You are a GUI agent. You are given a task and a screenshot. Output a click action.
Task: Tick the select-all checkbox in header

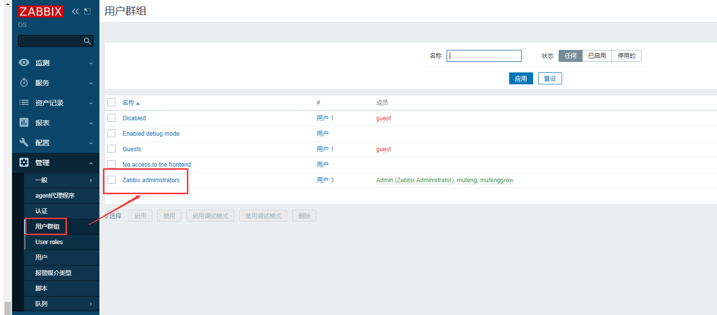[x=111, y=102]
